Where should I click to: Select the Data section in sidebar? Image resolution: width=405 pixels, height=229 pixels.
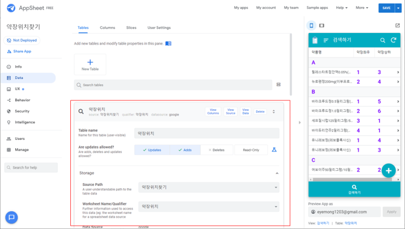coord(28,78)
